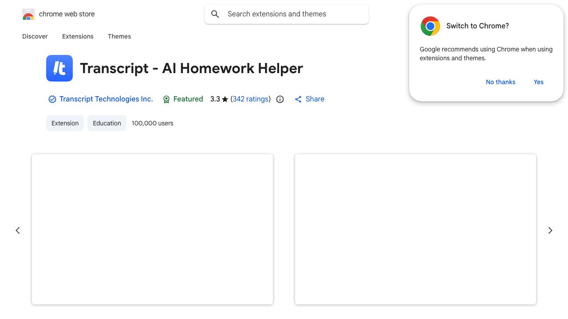The width and height of the screenshot is (568, 319).
Task: Show the next screenshot with right chevron
Action: [550, 230]
